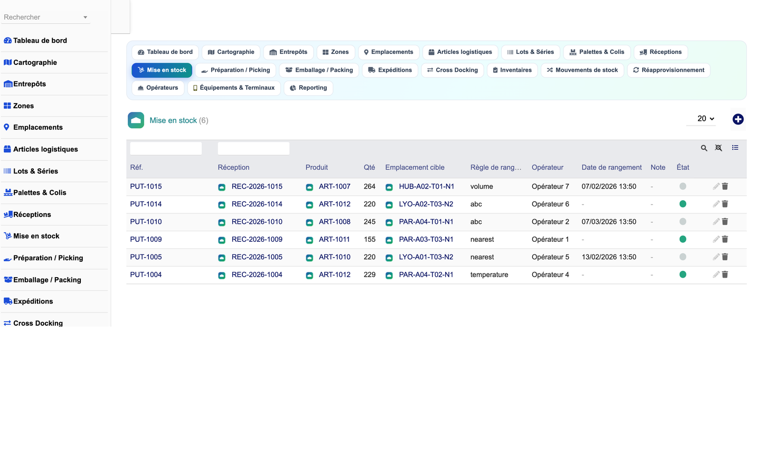Click the magnifier search icon in table header
Screen dimensions: 763x472
coord(704,148)
